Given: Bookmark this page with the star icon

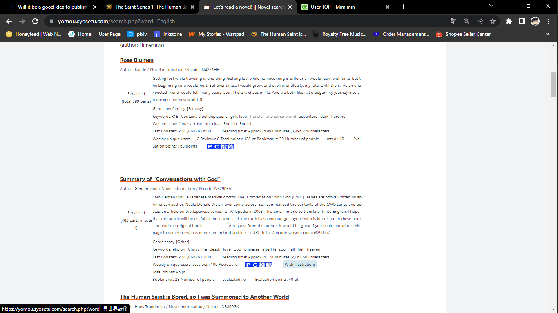Looking at the screenshot, I should click(x=493, y=21).
